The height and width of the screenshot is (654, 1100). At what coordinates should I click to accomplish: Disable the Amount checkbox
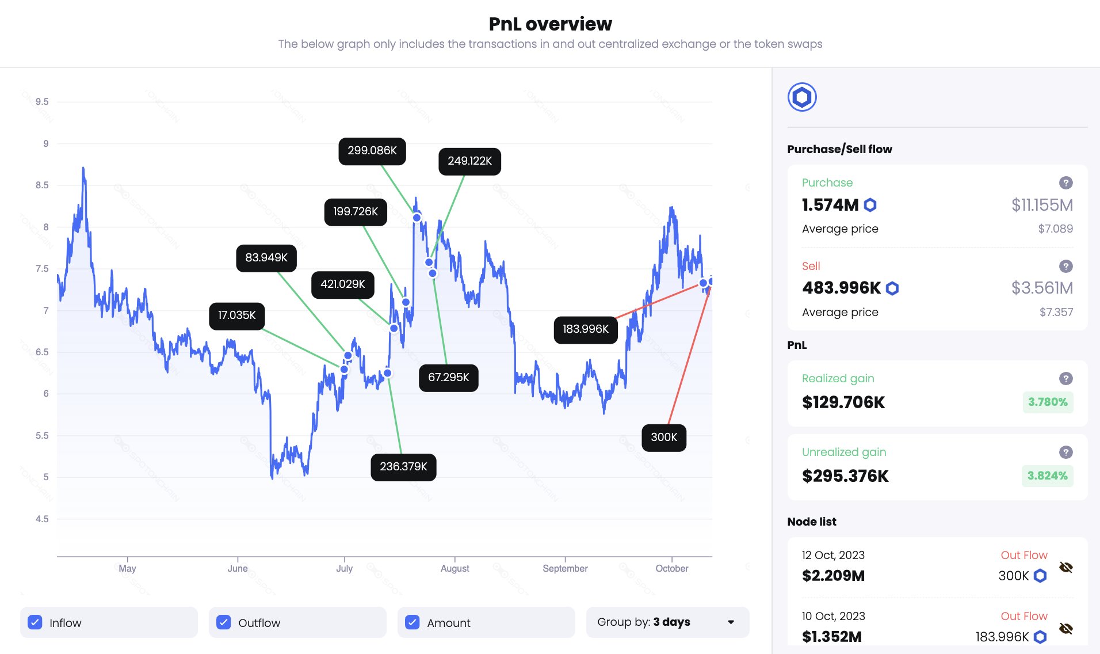pos(412,622)
